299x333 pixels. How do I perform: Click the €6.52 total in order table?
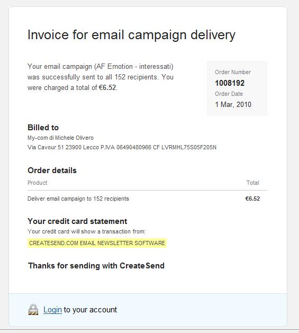click(x=252, y=199)
